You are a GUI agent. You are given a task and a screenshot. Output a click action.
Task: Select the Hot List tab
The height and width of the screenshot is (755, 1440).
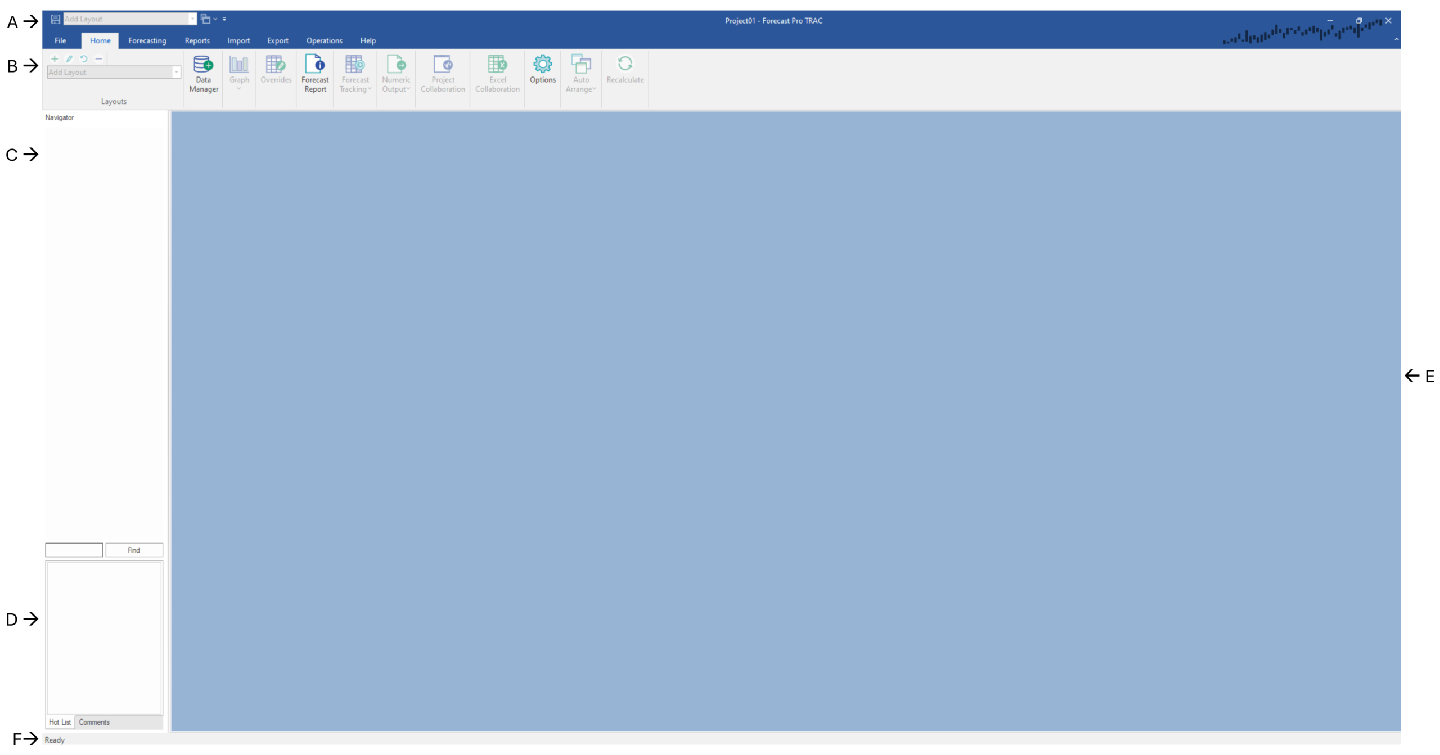tap(60, 722)
